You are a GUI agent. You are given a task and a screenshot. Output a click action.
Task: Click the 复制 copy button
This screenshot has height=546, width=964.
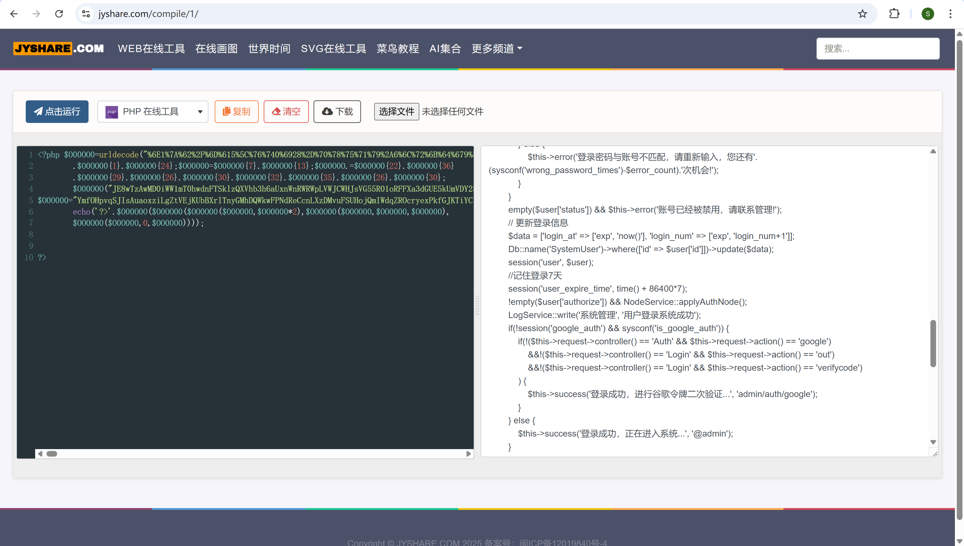pyautogui.click(x=236, y=111)
